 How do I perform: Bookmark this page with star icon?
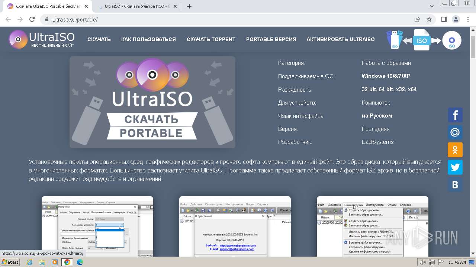pos(429,19)
